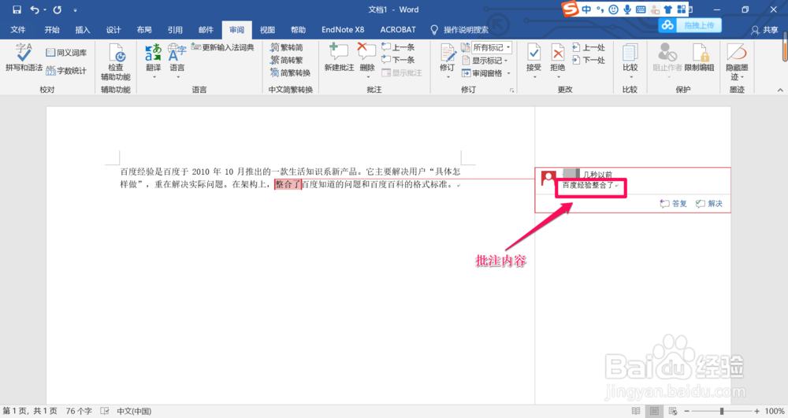Add a comment with 新建批注

(x=339, y=57)
